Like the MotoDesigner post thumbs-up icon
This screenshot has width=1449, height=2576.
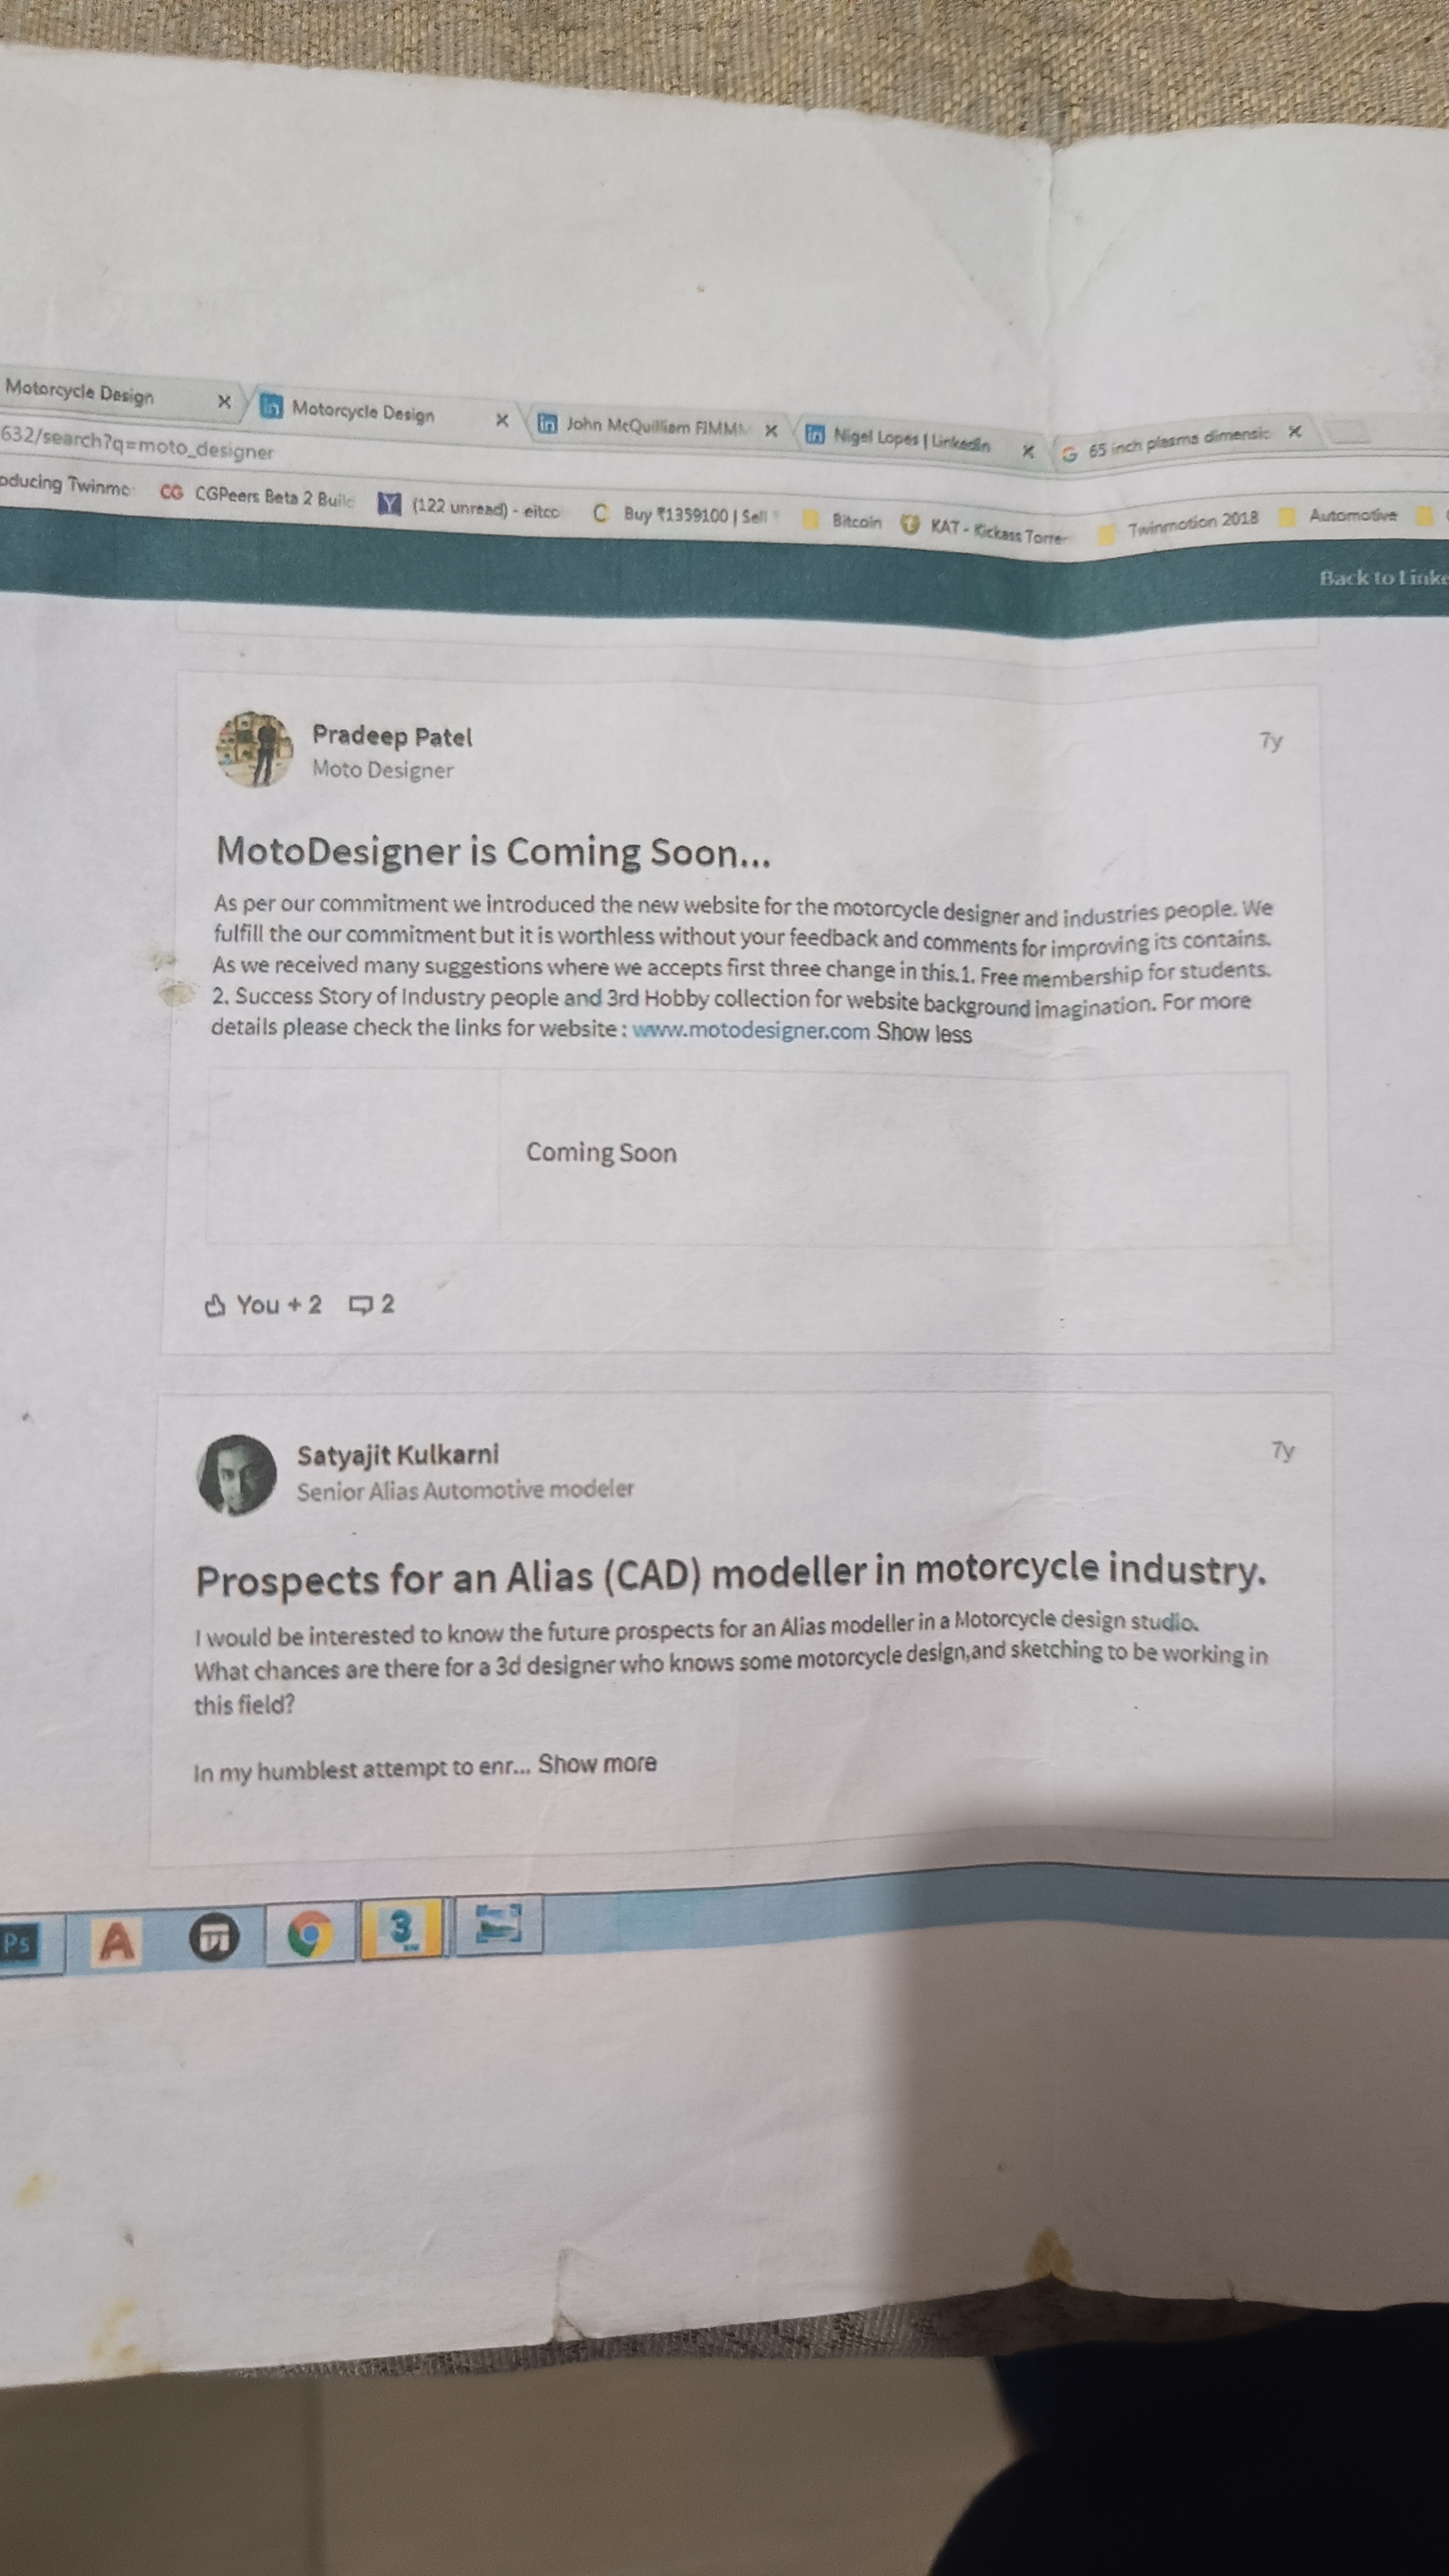point(215,1306)
